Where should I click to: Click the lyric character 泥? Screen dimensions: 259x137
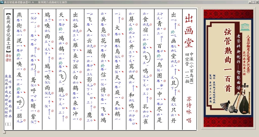[x=19, y=41]
